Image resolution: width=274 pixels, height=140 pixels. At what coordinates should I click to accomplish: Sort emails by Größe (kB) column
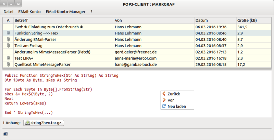tap(248, 20)
